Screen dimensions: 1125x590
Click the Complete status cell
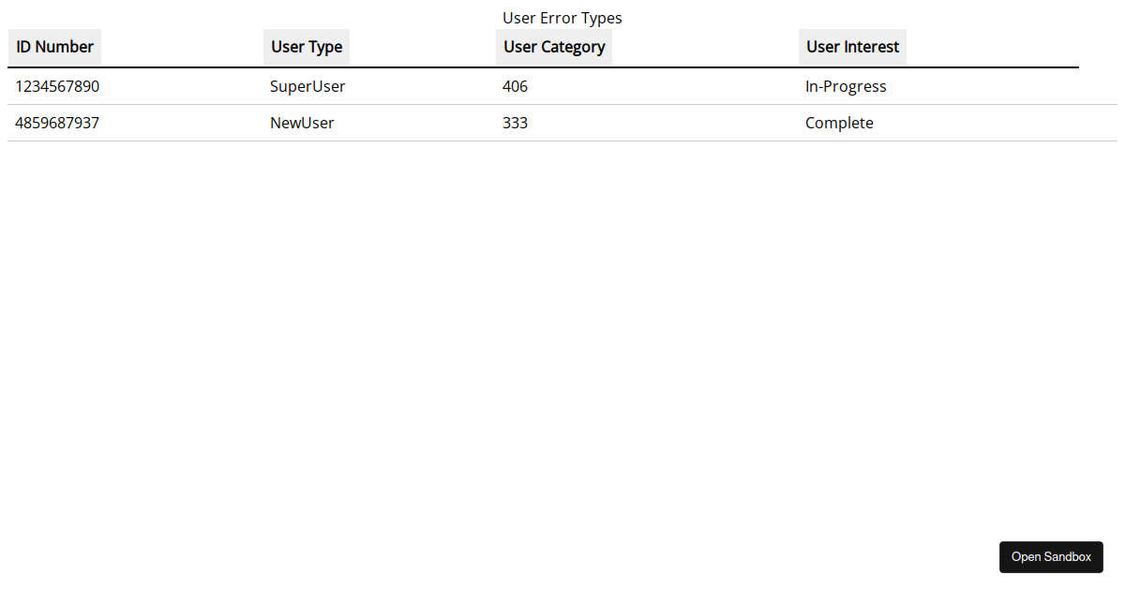pyautogui.click(x=839, y=123)
